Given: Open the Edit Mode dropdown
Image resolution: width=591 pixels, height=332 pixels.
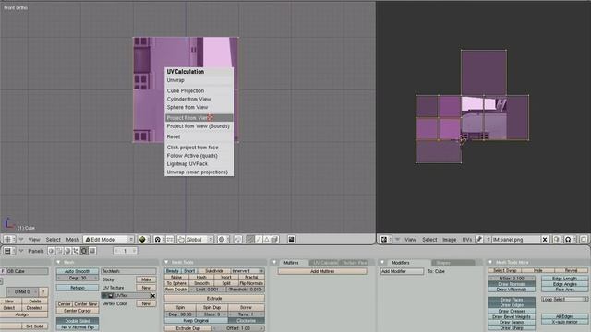Looking at the screenshot, I should pyautogui.click(x=108, y=240).
